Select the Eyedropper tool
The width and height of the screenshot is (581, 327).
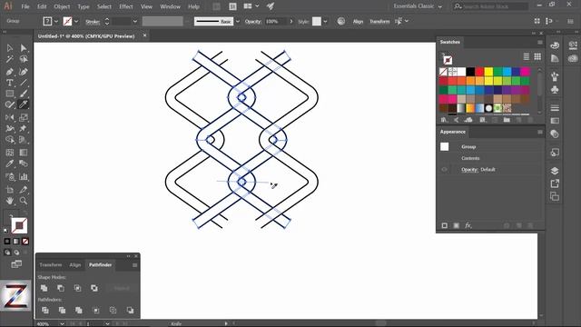10,163
